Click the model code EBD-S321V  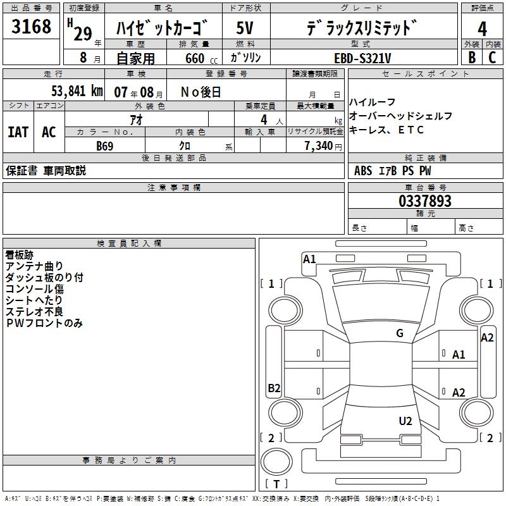(x=362, y=58)
